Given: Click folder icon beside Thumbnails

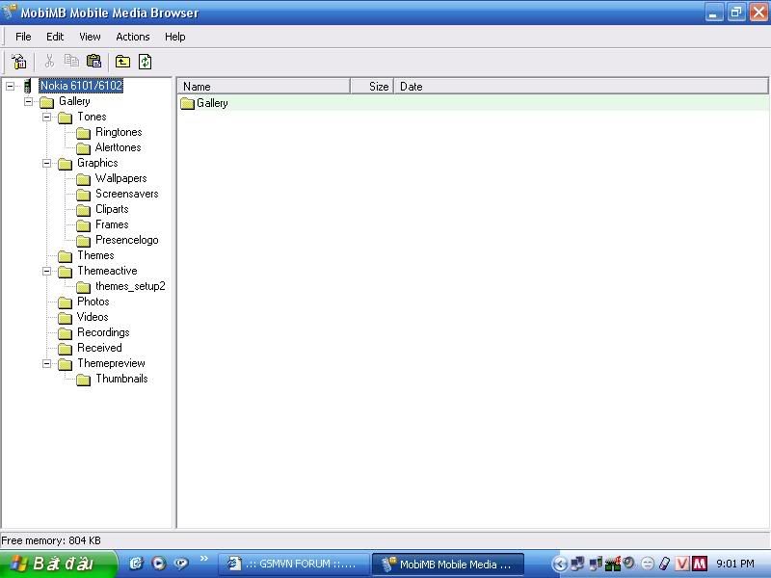Looking at the screenshot, I should coord(83,380).
